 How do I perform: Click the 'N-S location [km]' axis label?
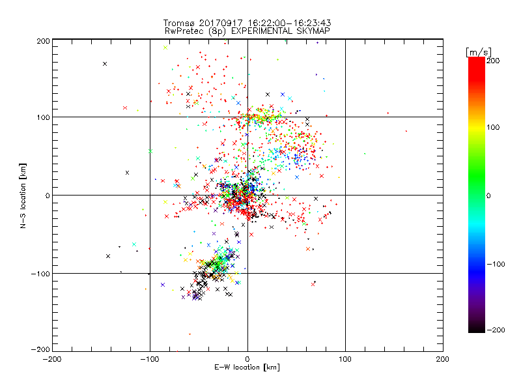pyautogui.click(x=23, y=195)
